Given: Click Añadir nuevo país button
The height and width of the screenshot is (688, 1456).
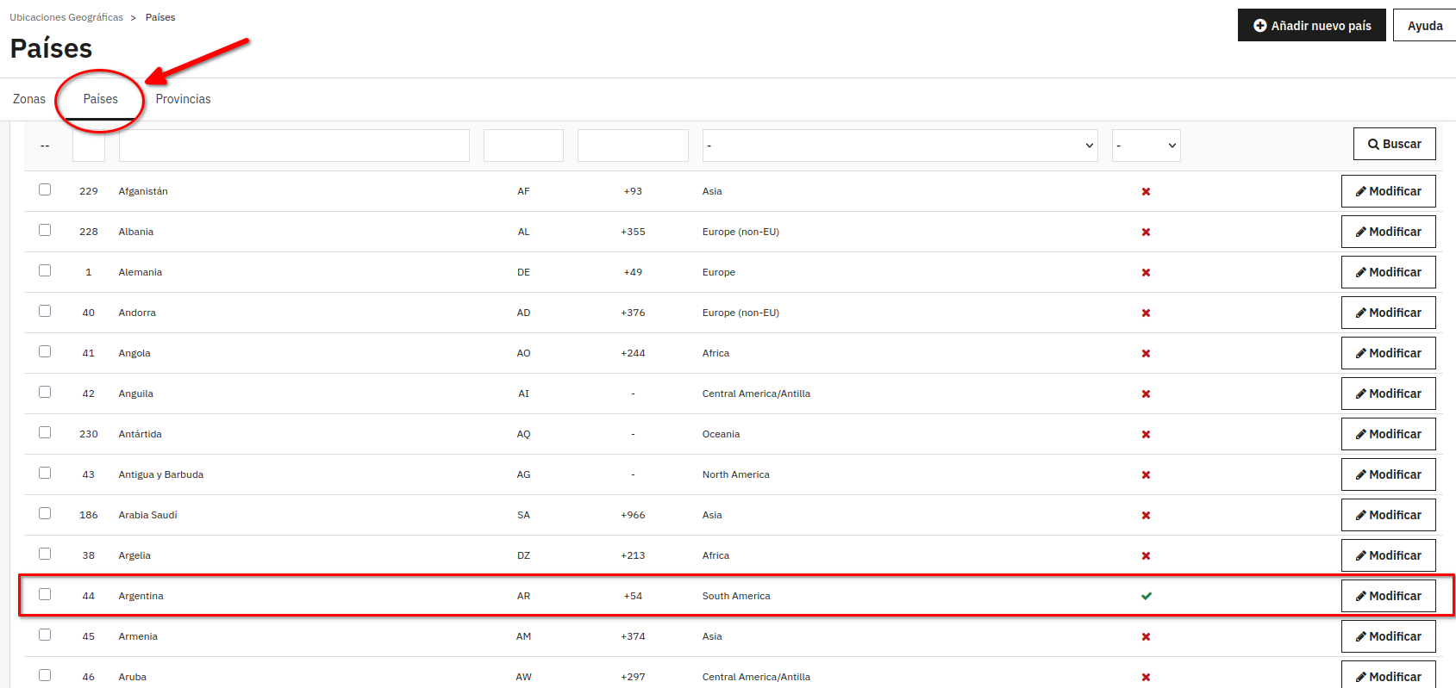Looking at the screenshot, I should pos(1311,26).
